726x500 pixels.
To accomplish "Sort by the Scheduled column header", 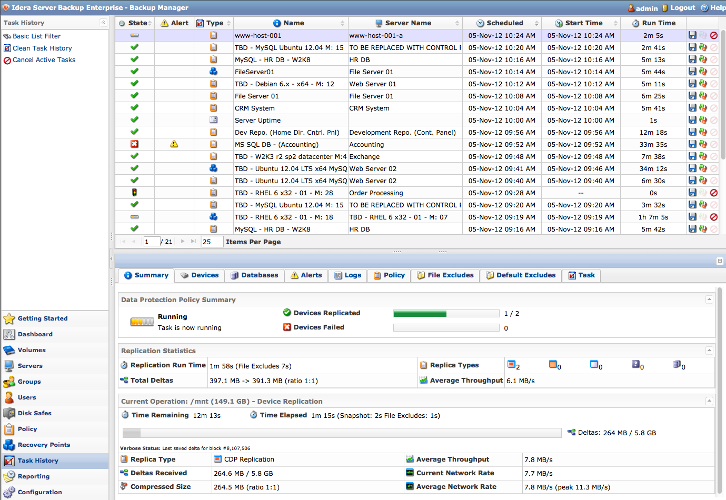I will tap(502, 23).
